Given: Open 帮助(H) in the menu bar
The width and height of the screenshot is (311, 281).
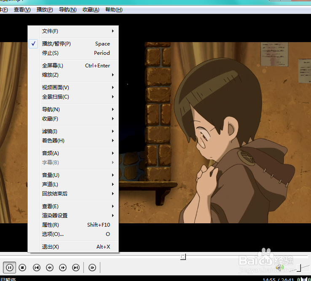Looking at the screenshot, I should point(114,10).
